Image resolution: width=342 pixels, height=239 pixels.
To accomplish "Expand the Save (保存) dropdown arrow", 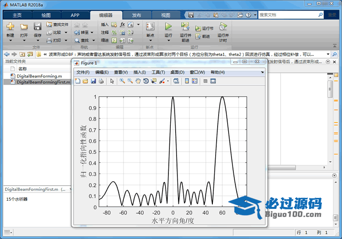I will pos(37,41).
